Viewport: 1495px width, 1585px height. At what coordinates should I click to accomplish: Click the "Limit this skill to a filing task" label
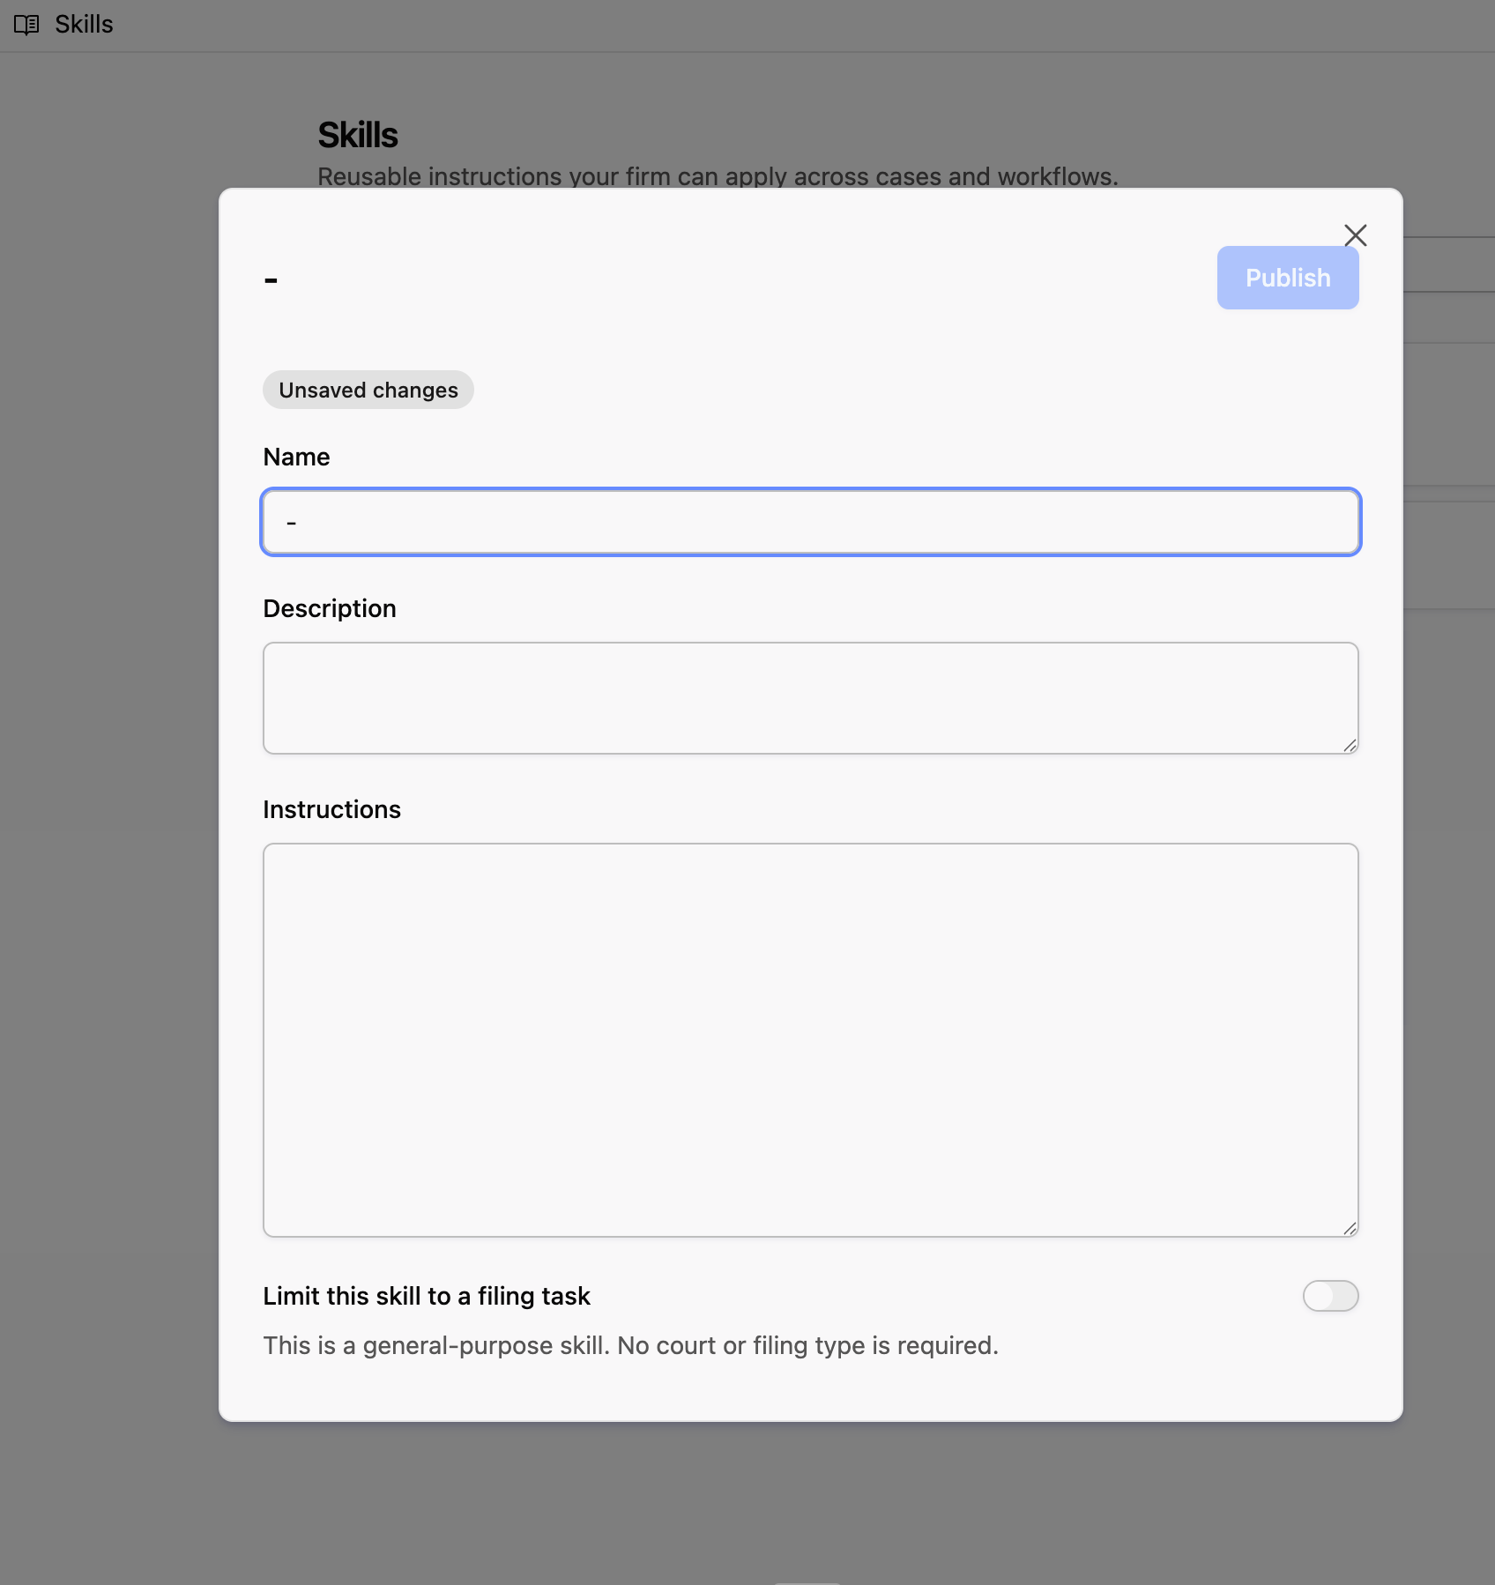[x=427, y=1296]
